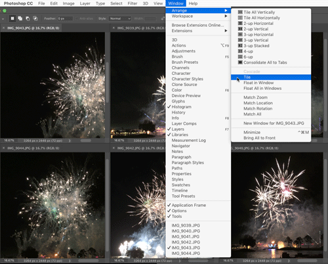Expand the Arrange submenu
Viewport: 328px width, 264px height.
(x=198, y=11)
